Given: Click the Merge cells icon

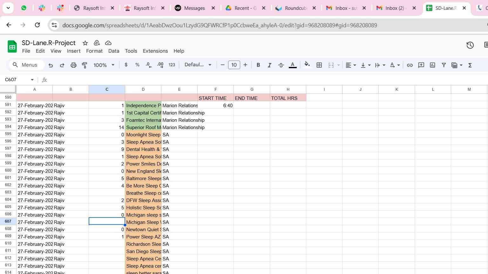Looking at the screenshot, I should (x=331, y=65).
